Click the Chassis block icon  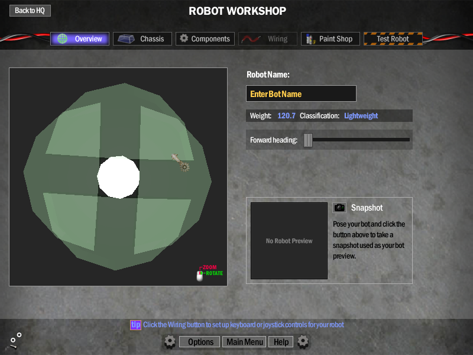point(126,38)
